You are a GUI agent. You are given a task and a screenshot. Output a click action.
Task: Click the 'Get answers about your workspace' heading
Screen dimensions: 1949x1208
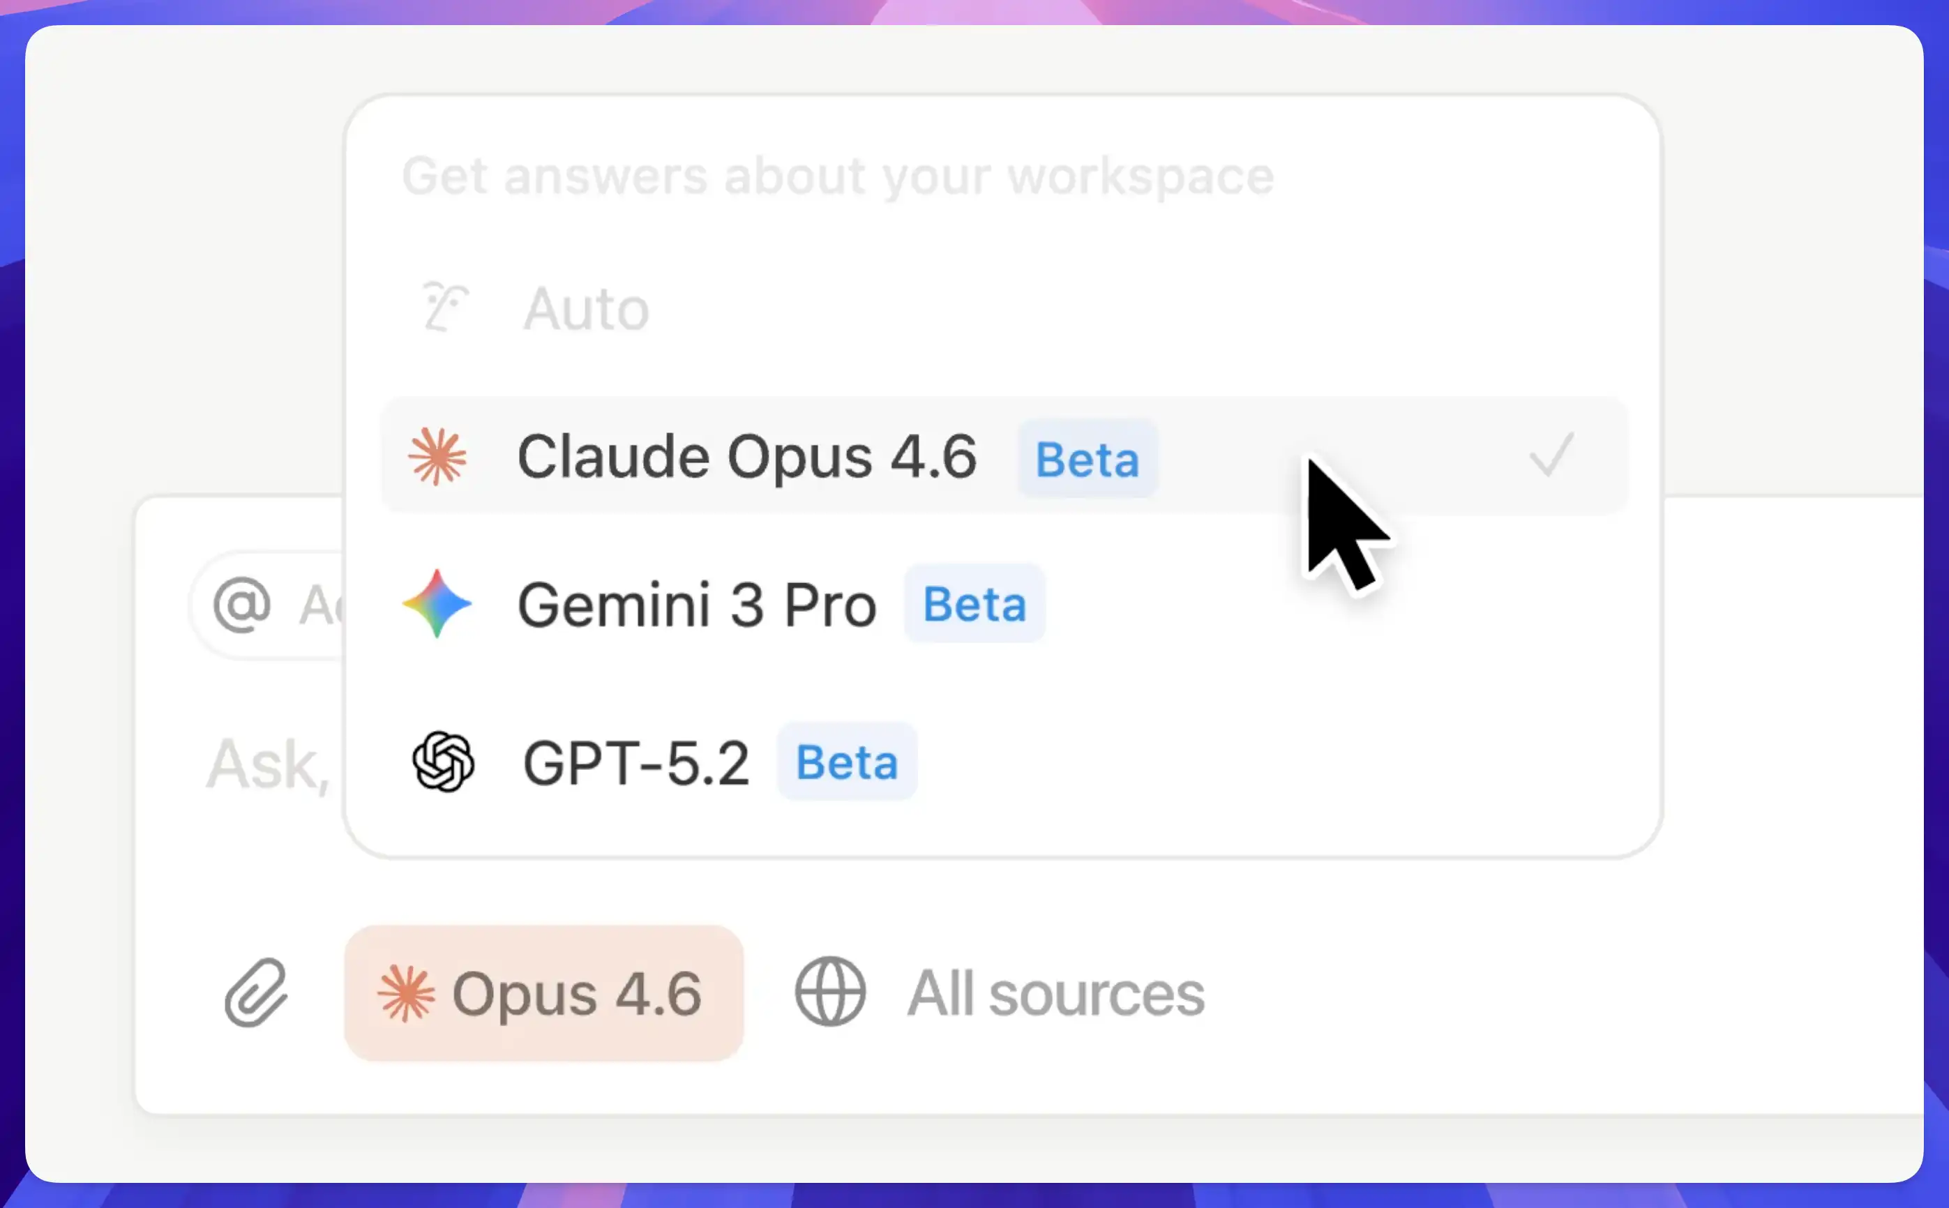[x=838, y=176]
